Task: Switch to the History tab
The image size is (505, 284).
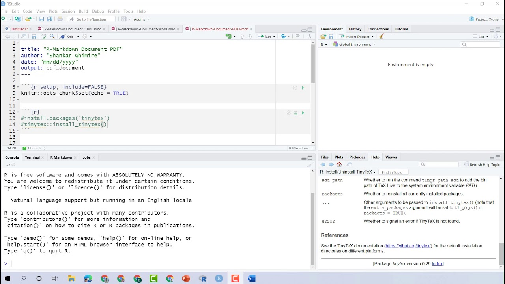Action: point(355,29)
